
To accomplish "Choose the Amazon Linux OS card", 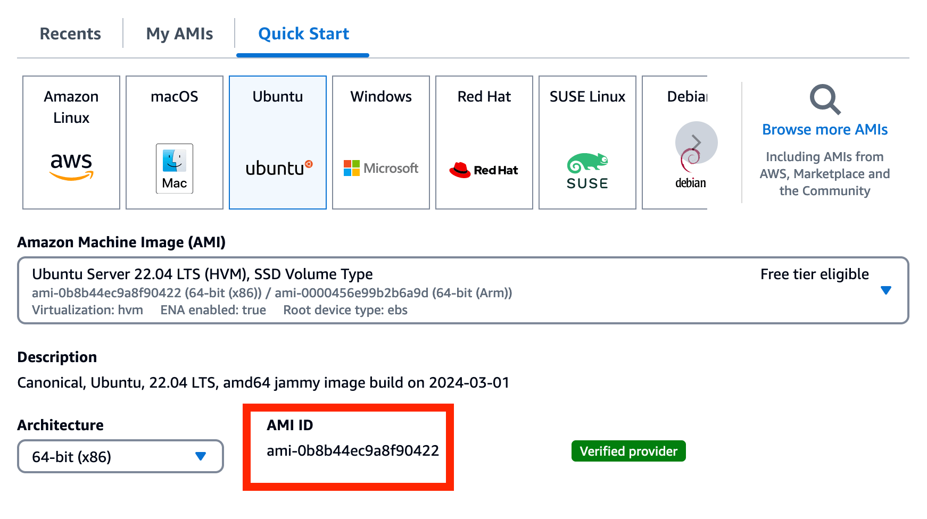I will click(x=71, y=143).
